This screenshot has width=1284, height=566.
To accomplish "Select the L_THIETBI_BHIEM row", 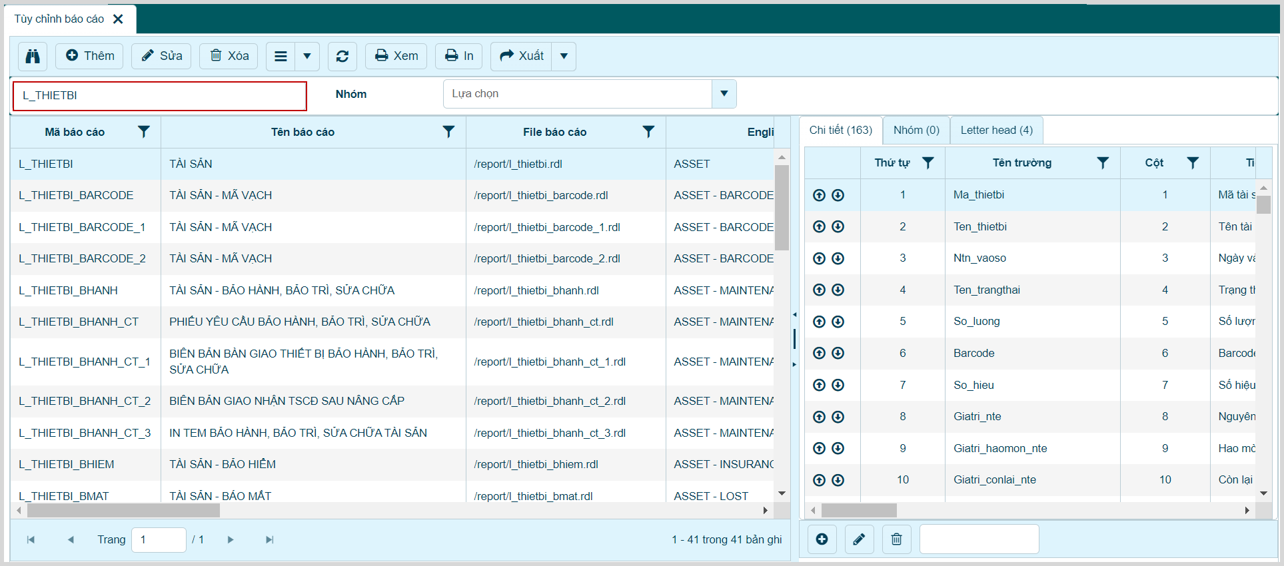I will pos(392,465).
